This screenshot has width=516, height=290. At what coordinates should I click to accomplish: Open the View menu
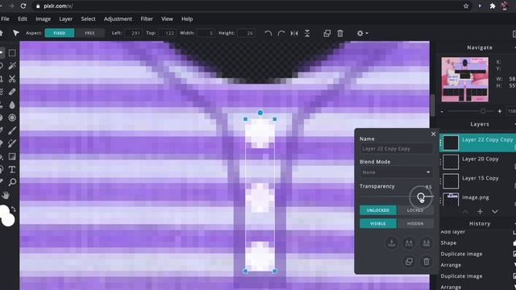point(167,19)
